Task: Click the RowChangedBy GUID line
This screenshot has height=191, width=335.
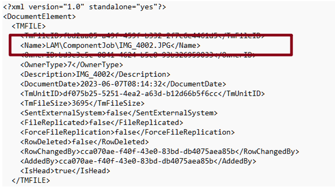Action: pyautogui.click(x=159, y=152)
